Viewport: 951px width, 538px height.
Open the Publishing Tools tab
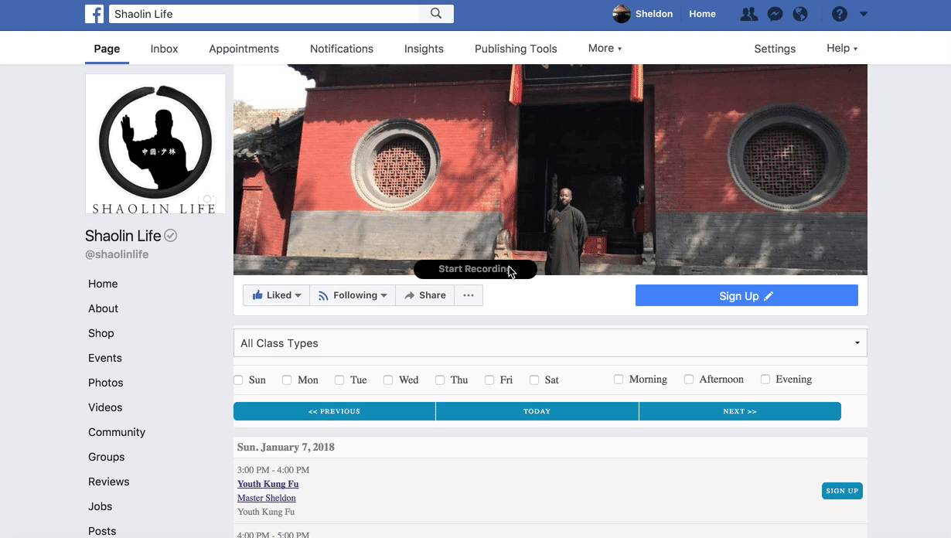[516, 49]
